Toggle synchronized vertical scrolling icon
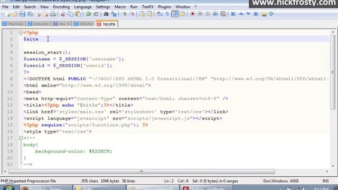The image size is (338, 190). point(142,14)
